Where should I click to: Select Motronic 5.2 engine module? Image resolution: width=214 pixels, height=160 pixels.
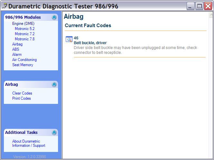click(24, 29)
